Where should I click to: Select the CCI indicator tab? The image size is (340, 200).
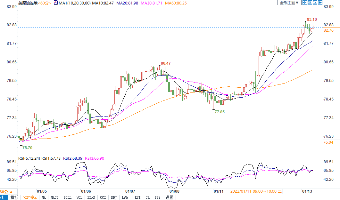pyautogui.click(x=103, y=197)
